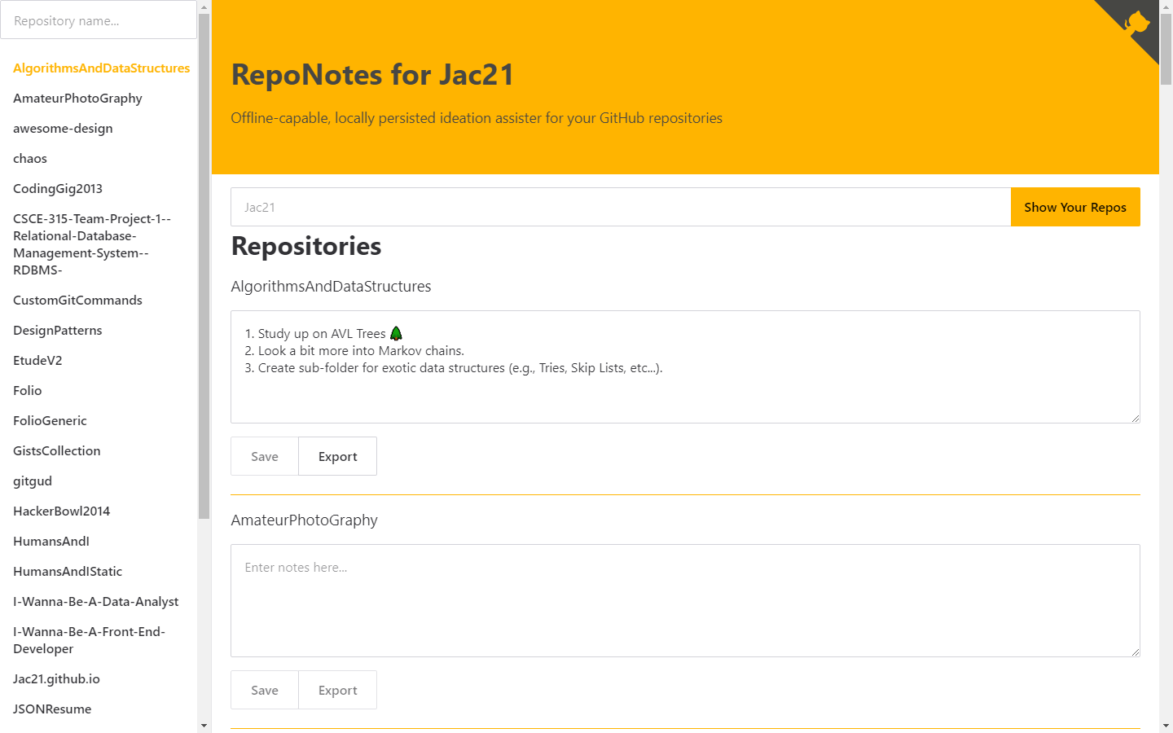Select Jac21.github.io in the sidebar
The height and width of the screenshot is (733, 1173).
[56, 679]
